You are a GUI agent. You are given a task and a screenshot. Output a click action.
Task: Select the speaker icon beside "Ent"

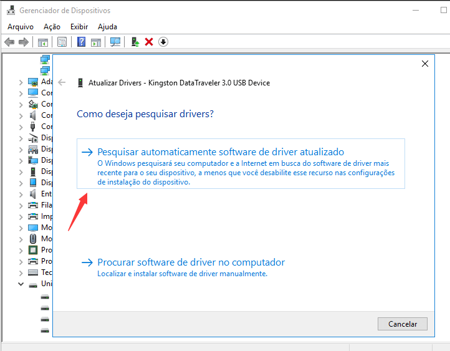point(33,194)
